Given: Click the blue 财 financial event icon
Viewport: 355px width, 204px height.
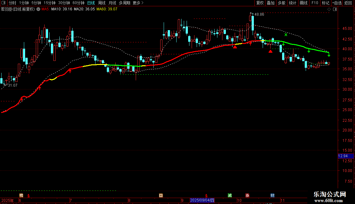Looking at the screenshot, I should click(272, 196).
